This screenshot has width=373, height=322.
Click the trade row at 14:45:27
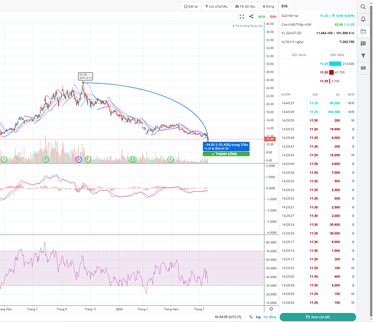click(x=318, y=103)
